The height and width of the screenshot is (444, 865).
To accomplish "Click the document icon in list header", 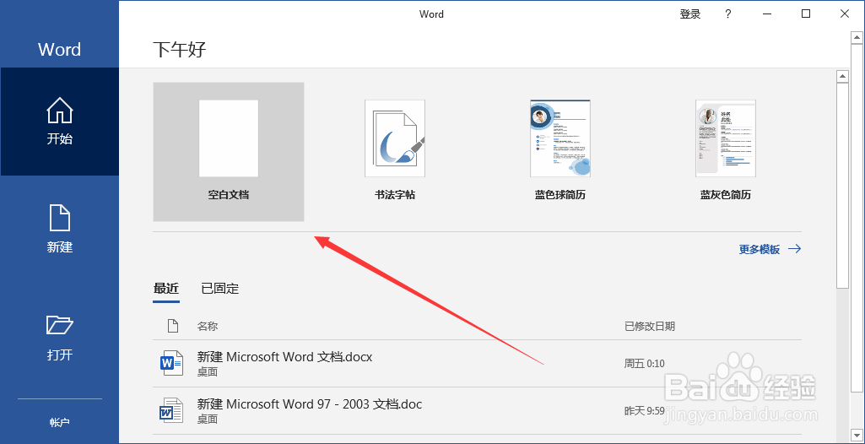I will point(173,326).
